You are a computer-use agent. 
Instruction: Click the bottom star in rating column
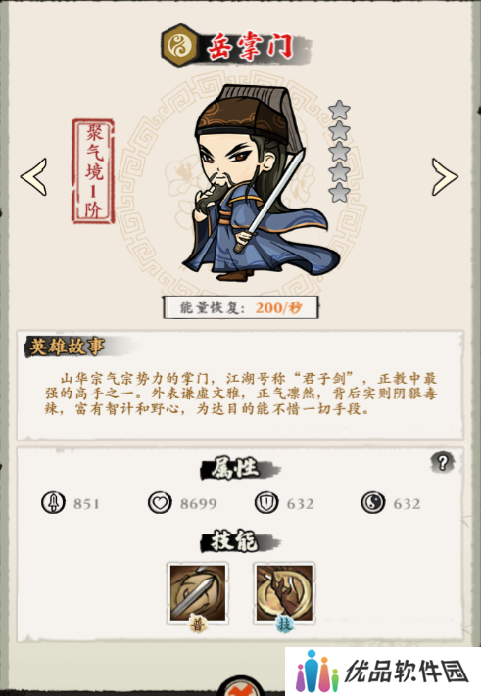tap(339, 192)
